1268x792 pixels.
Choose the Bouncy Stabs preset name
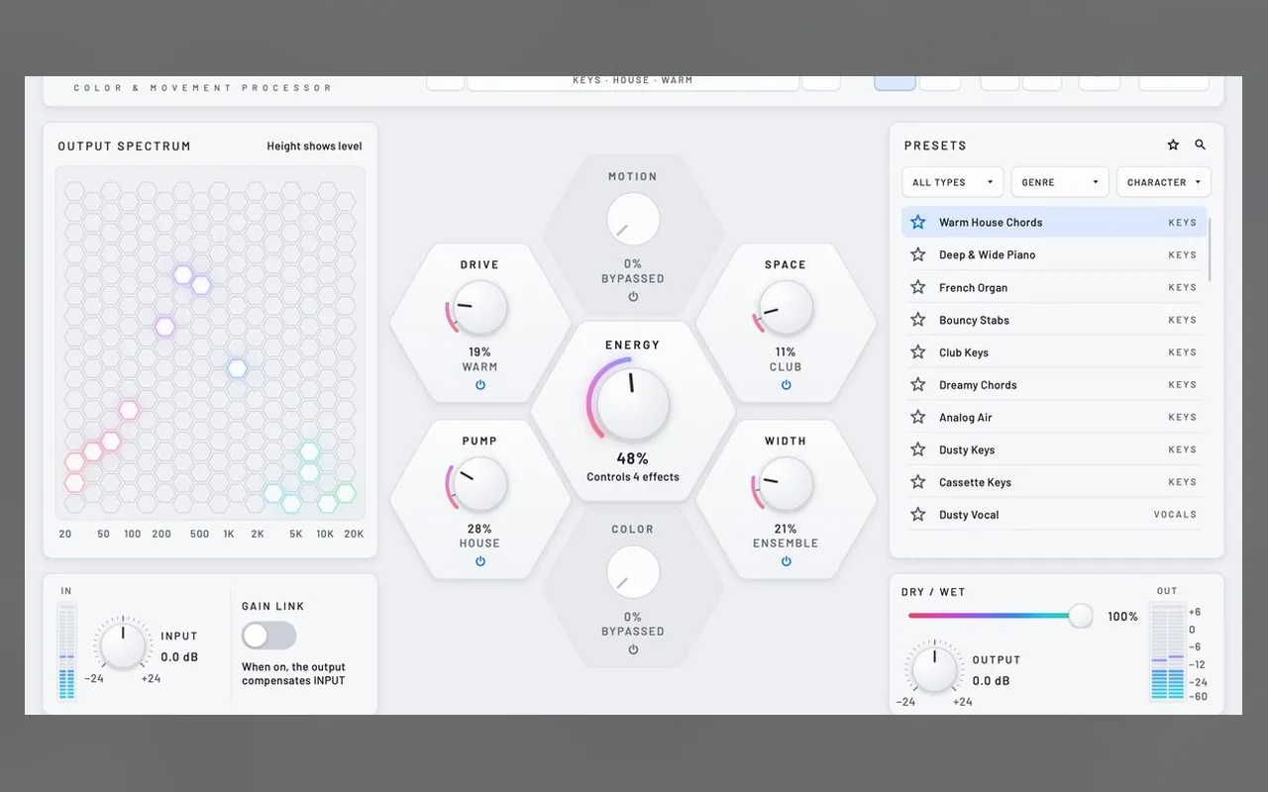[x=974, y=320]
